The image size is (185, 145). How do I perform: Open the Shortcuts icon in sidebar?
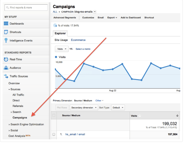point(6,32)
